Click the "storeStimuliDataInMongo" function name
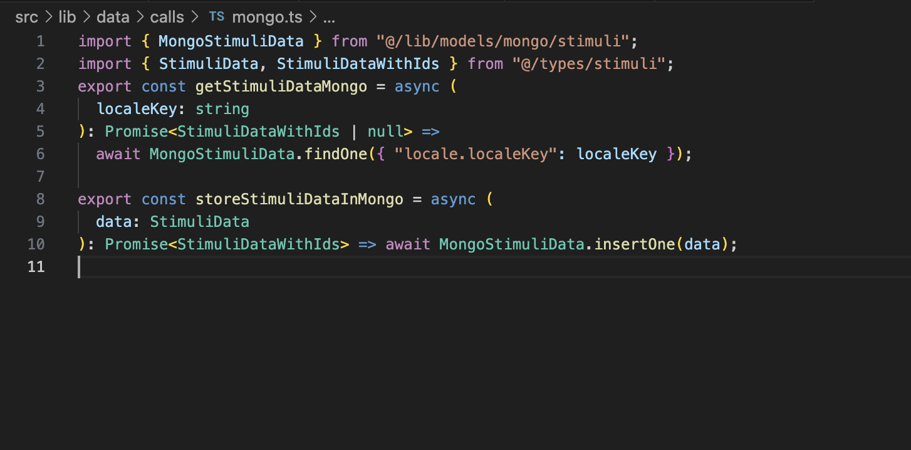The width and height of the screenshot is (911, 450). coord(299,199)
